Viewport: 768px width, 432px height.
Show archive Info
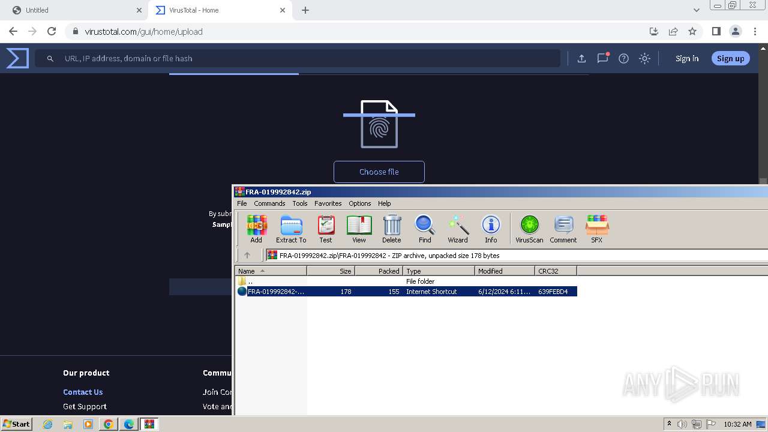click(491, 229)
